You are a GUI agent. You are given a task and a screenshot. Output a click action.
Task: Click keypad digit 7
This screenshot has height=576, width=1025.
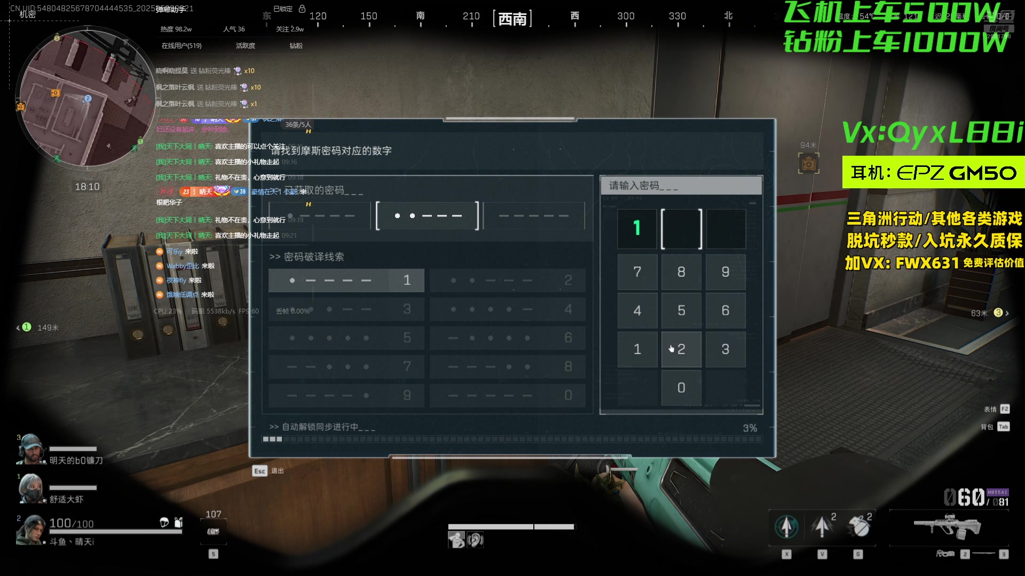[637, 272]
